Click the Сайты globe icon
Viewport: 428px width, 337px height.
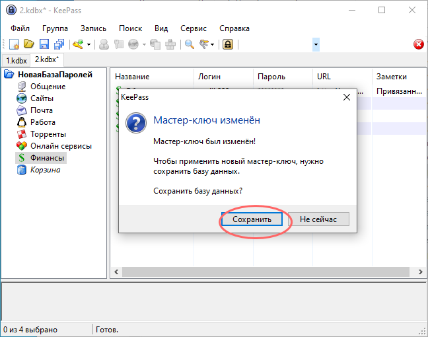22,98
